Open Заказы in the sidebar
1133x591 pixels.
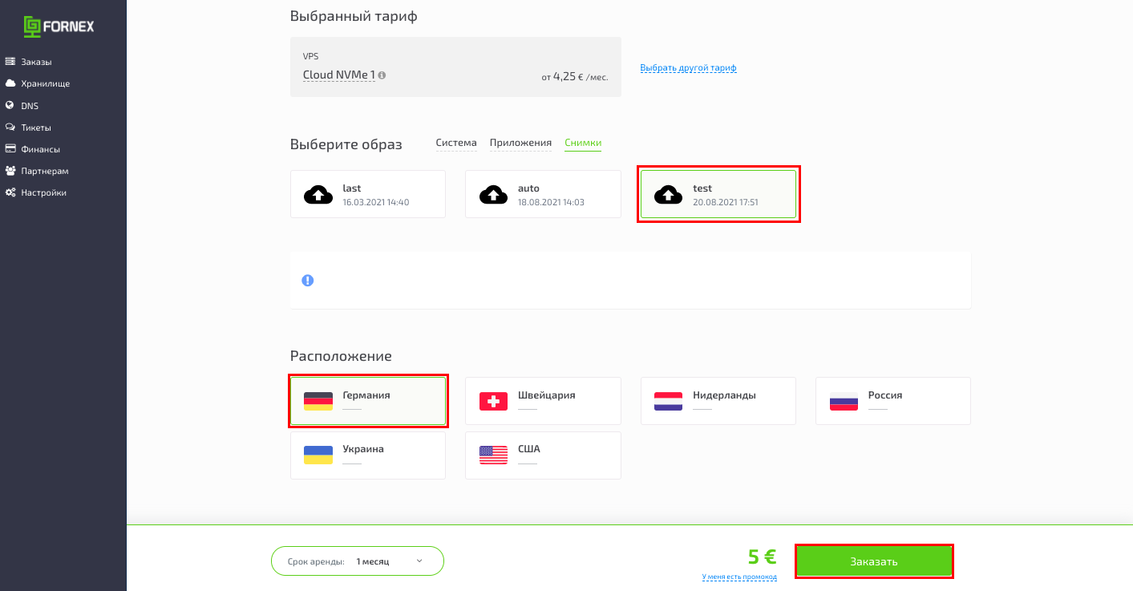[36, 62]
